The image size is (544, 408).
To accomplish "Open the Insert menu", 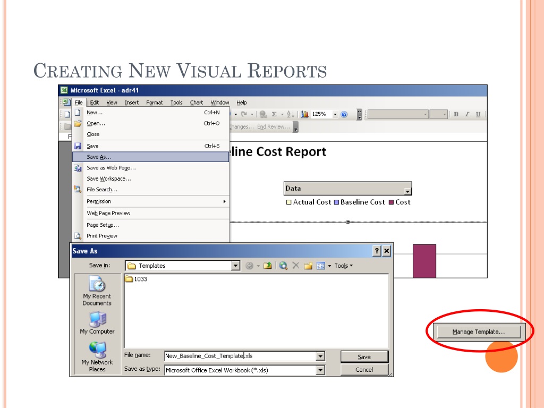I will tap(132, 103).
